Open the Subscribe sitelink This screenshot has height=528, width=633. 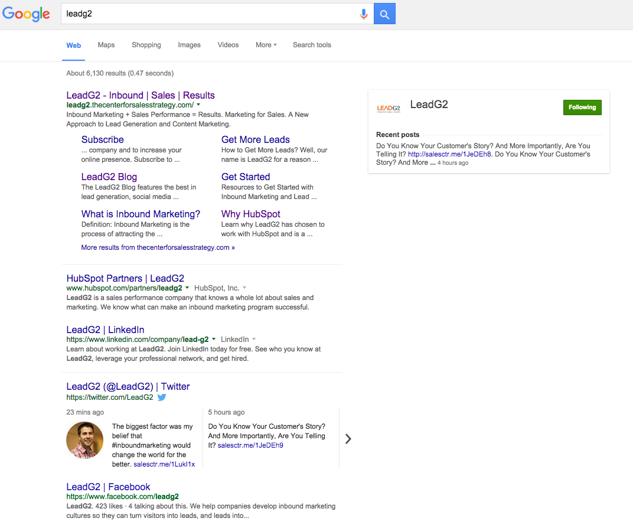click(x=103, y=139)
